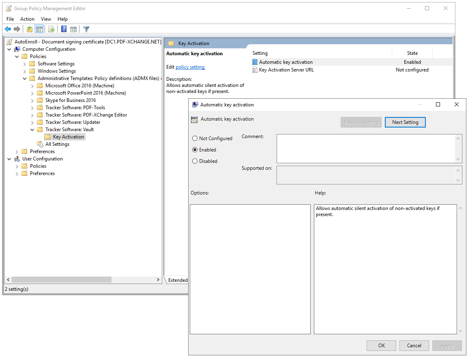
Task: Expand the Preferences node under User Configuration
Action: (x=17, y=173)
